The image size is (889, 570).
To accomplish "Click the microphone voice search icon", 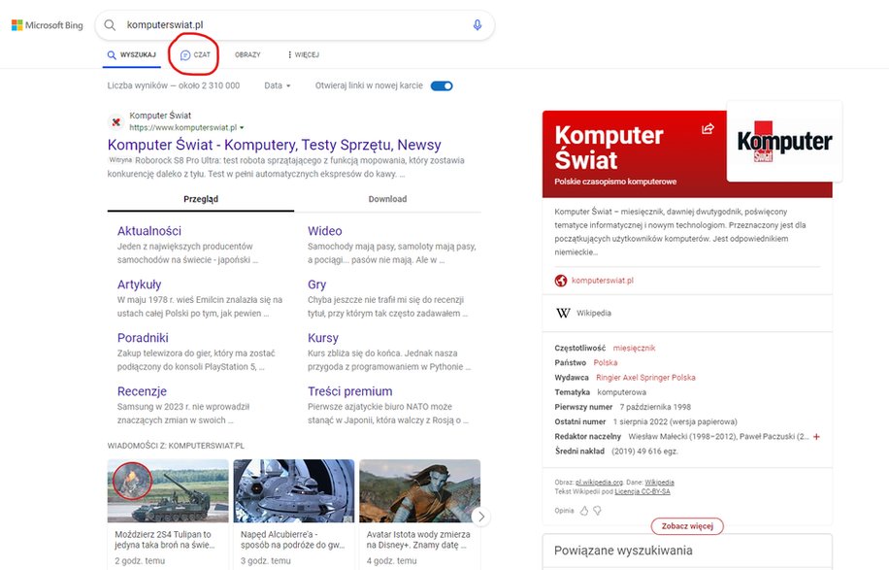I will point(477,25).
